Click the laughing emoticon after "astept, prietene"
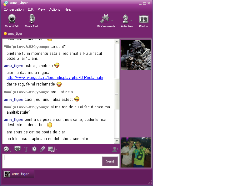 (57, 65)
